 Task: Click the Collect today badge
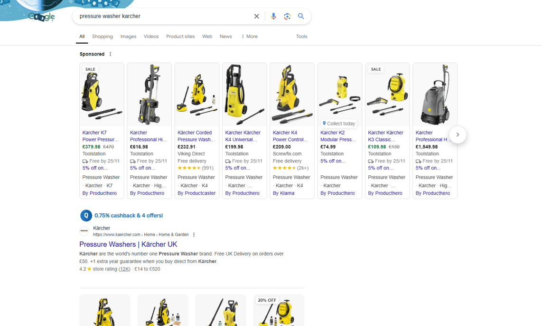click(339, 124)
